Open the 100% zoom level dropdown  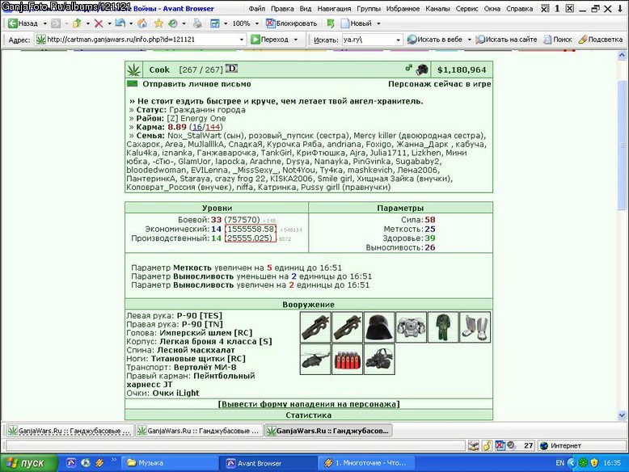point(257,23)
